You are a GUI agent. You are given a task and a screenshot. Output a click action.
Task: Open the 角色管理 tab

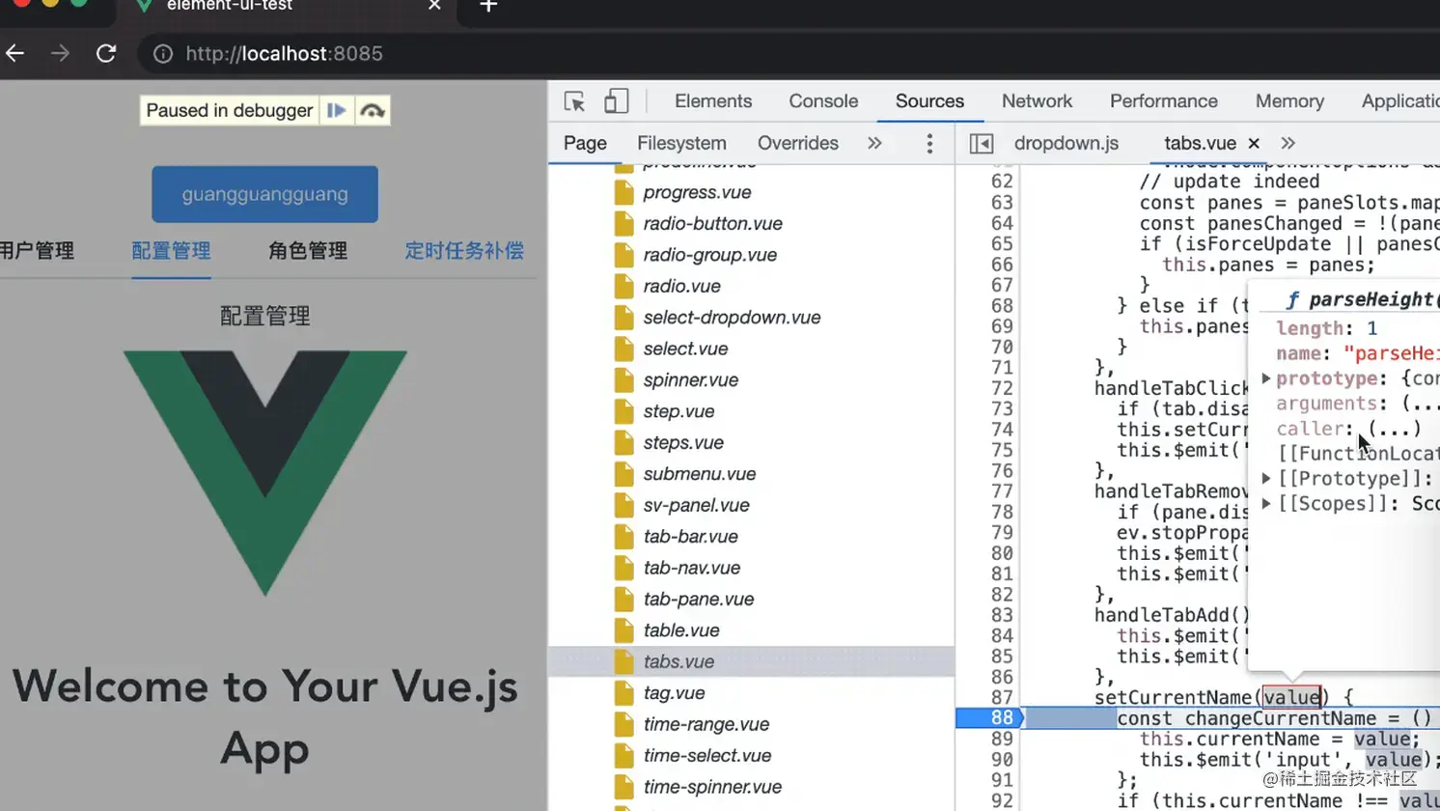307,251
